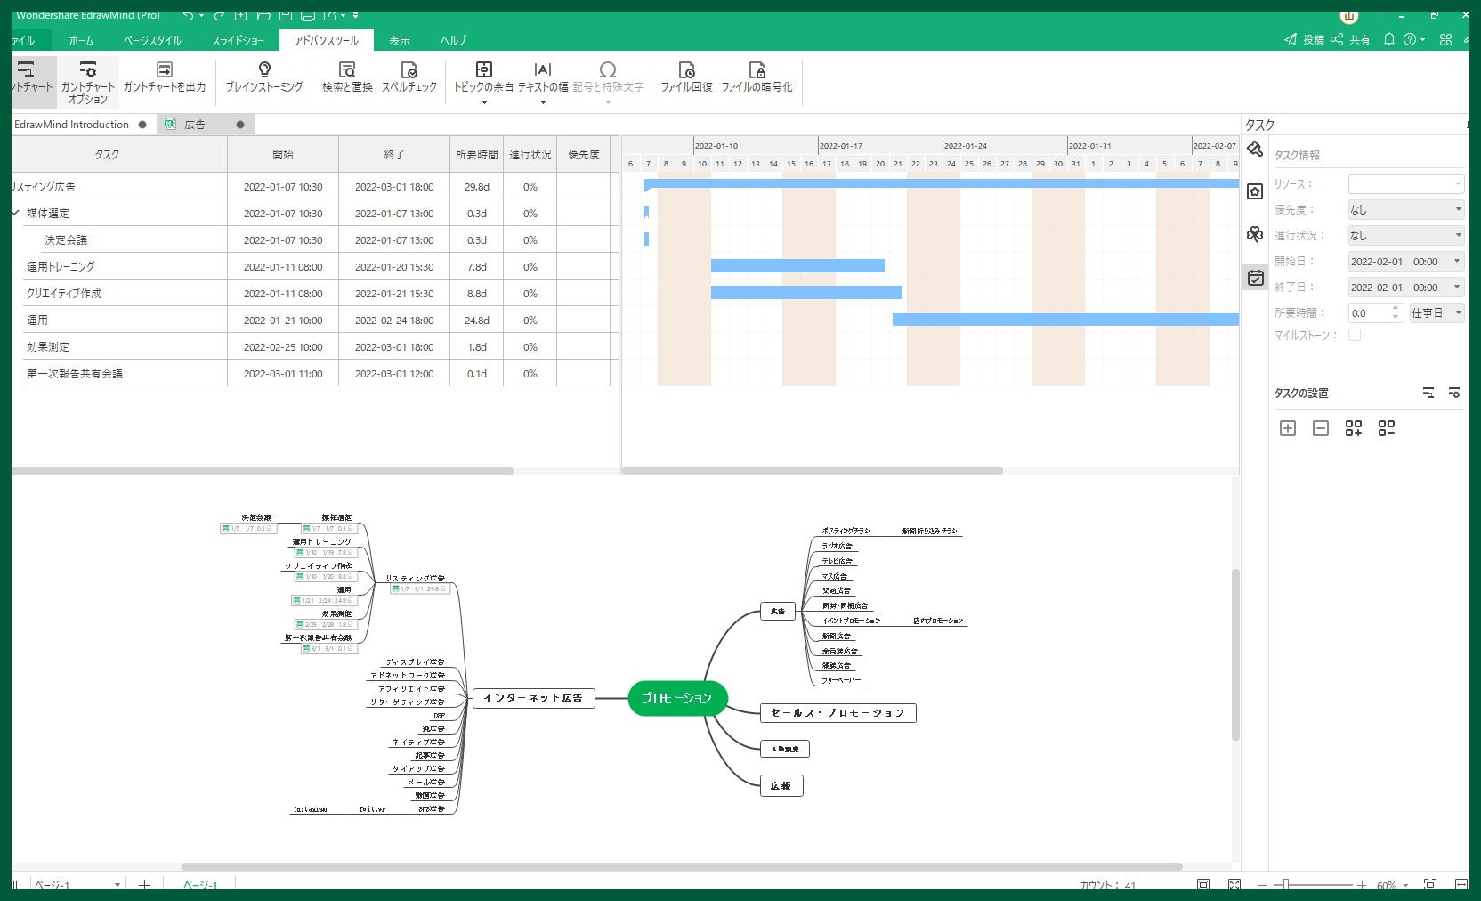Open the Priority dropdown in task info

click(x=1405, y=209)
